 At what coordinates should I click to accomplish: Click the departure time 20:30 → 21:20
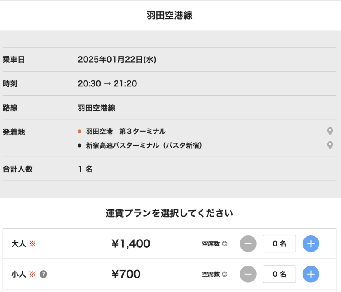click(x=107, y=84)
